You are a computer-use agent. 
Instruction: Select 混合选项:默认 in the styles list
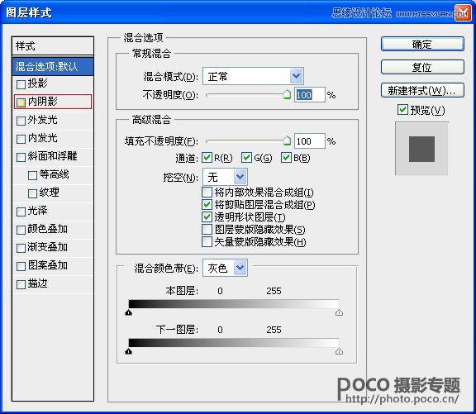53,66
